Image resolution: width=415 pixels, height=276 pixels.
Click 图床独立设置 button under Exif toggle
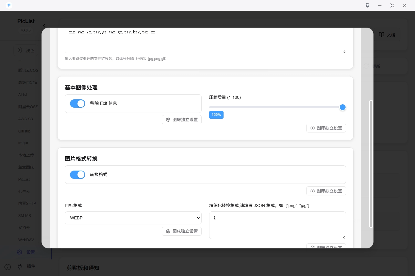coord(182,120)
